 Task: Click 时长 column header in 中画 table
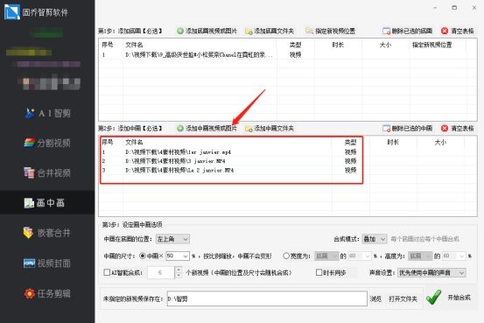[393, 142]
